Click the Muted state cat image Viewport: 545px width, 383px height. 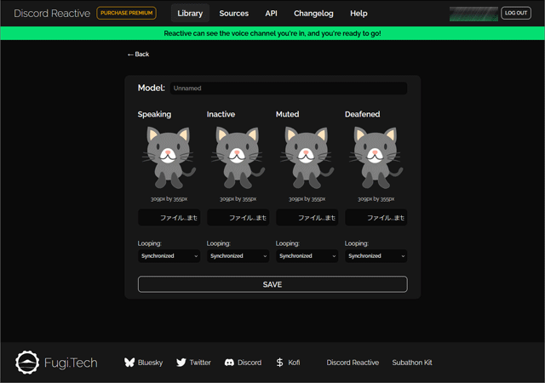point(307,157)
